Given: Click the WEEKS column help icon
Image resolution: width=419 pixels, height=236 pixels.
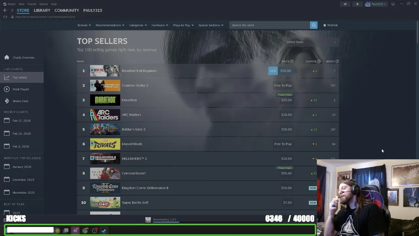Looking at the screenshot, I should [337, 61].
